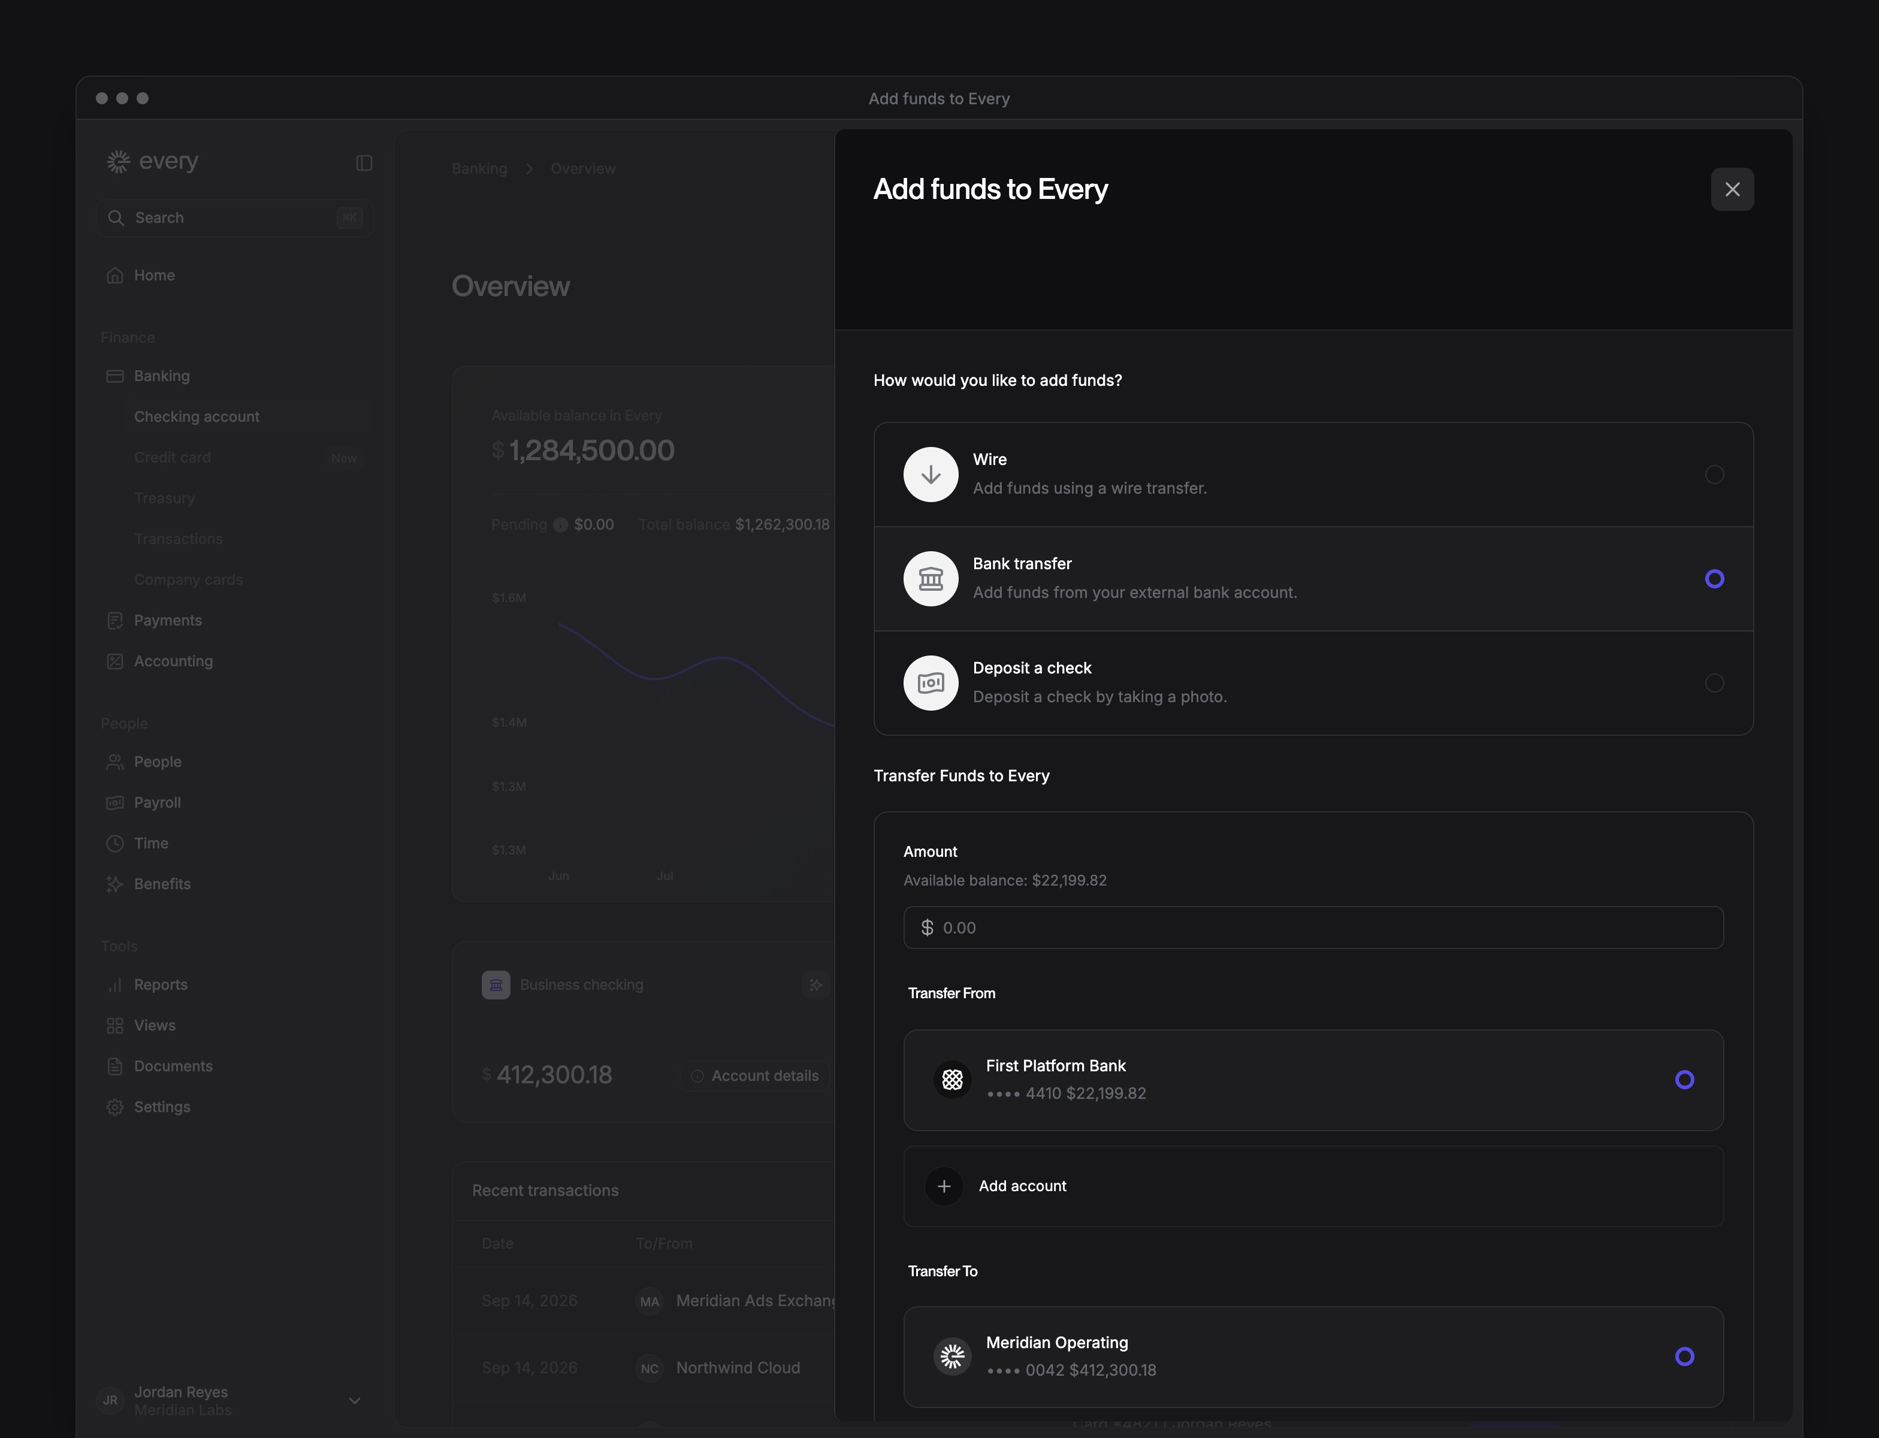The width and height of the screenshot is (1879, 1438).
Task: Select the Bank transfer radio option
Action: point(1714,579)
